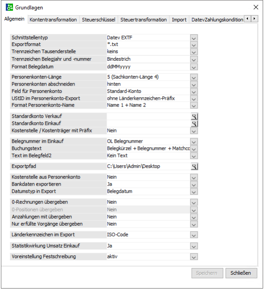Image resolution: width=264 pixels, height=289 pixels.
Task: Click the Standardkonto Verkauf input field
Action: pyautogui.click(x=148, y=116)
